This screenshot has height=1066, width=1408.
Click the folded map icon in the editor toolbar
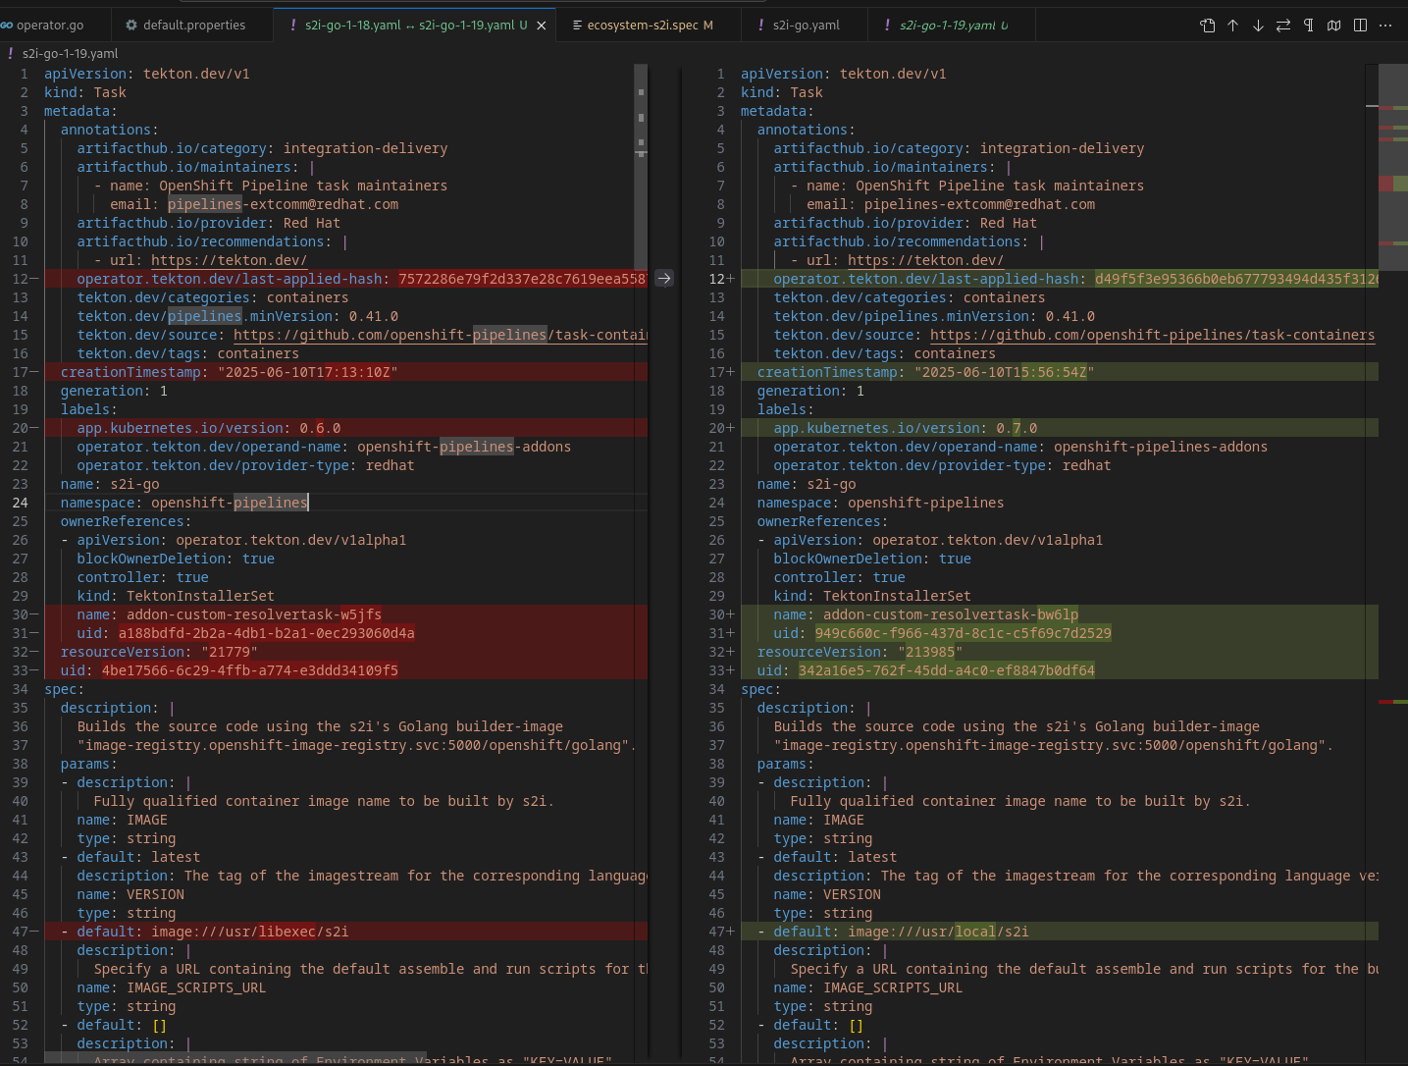click(x=1334, y=26)
